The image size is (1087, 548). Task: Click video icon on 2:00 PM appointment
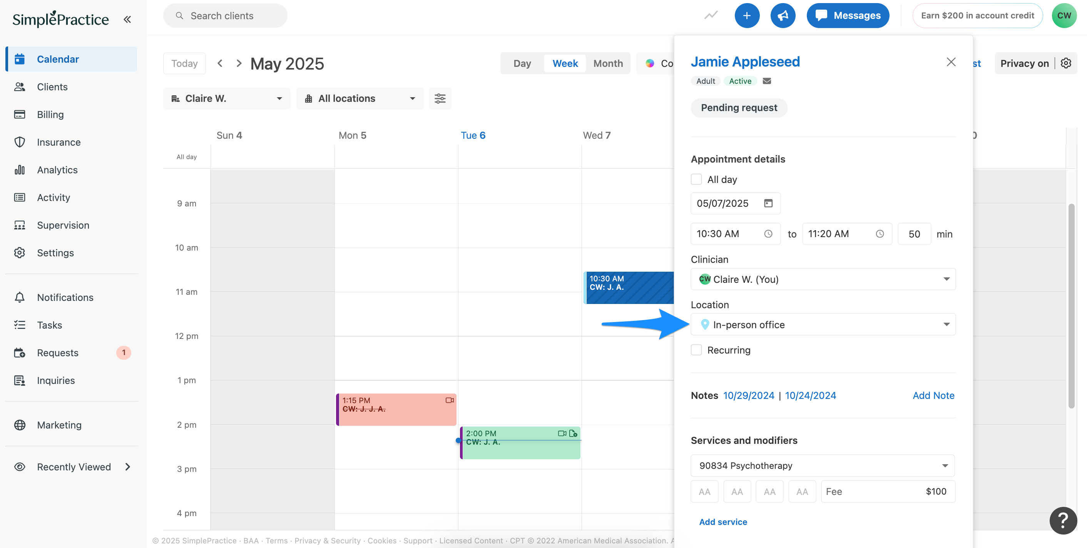(562, 433)
